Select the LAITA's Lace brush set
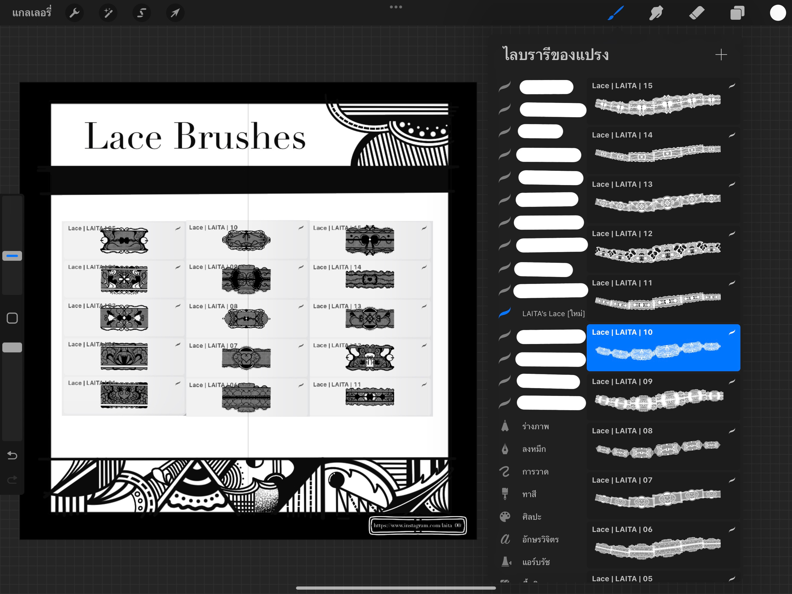The height and width of the screenshot is (594, 792). (x=553, y=313)
